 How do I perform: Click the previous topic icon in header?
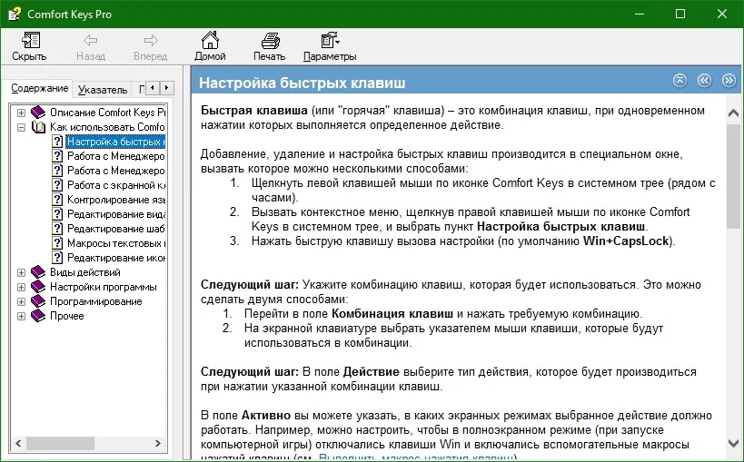pyautogui.click(x=705, y=81)
